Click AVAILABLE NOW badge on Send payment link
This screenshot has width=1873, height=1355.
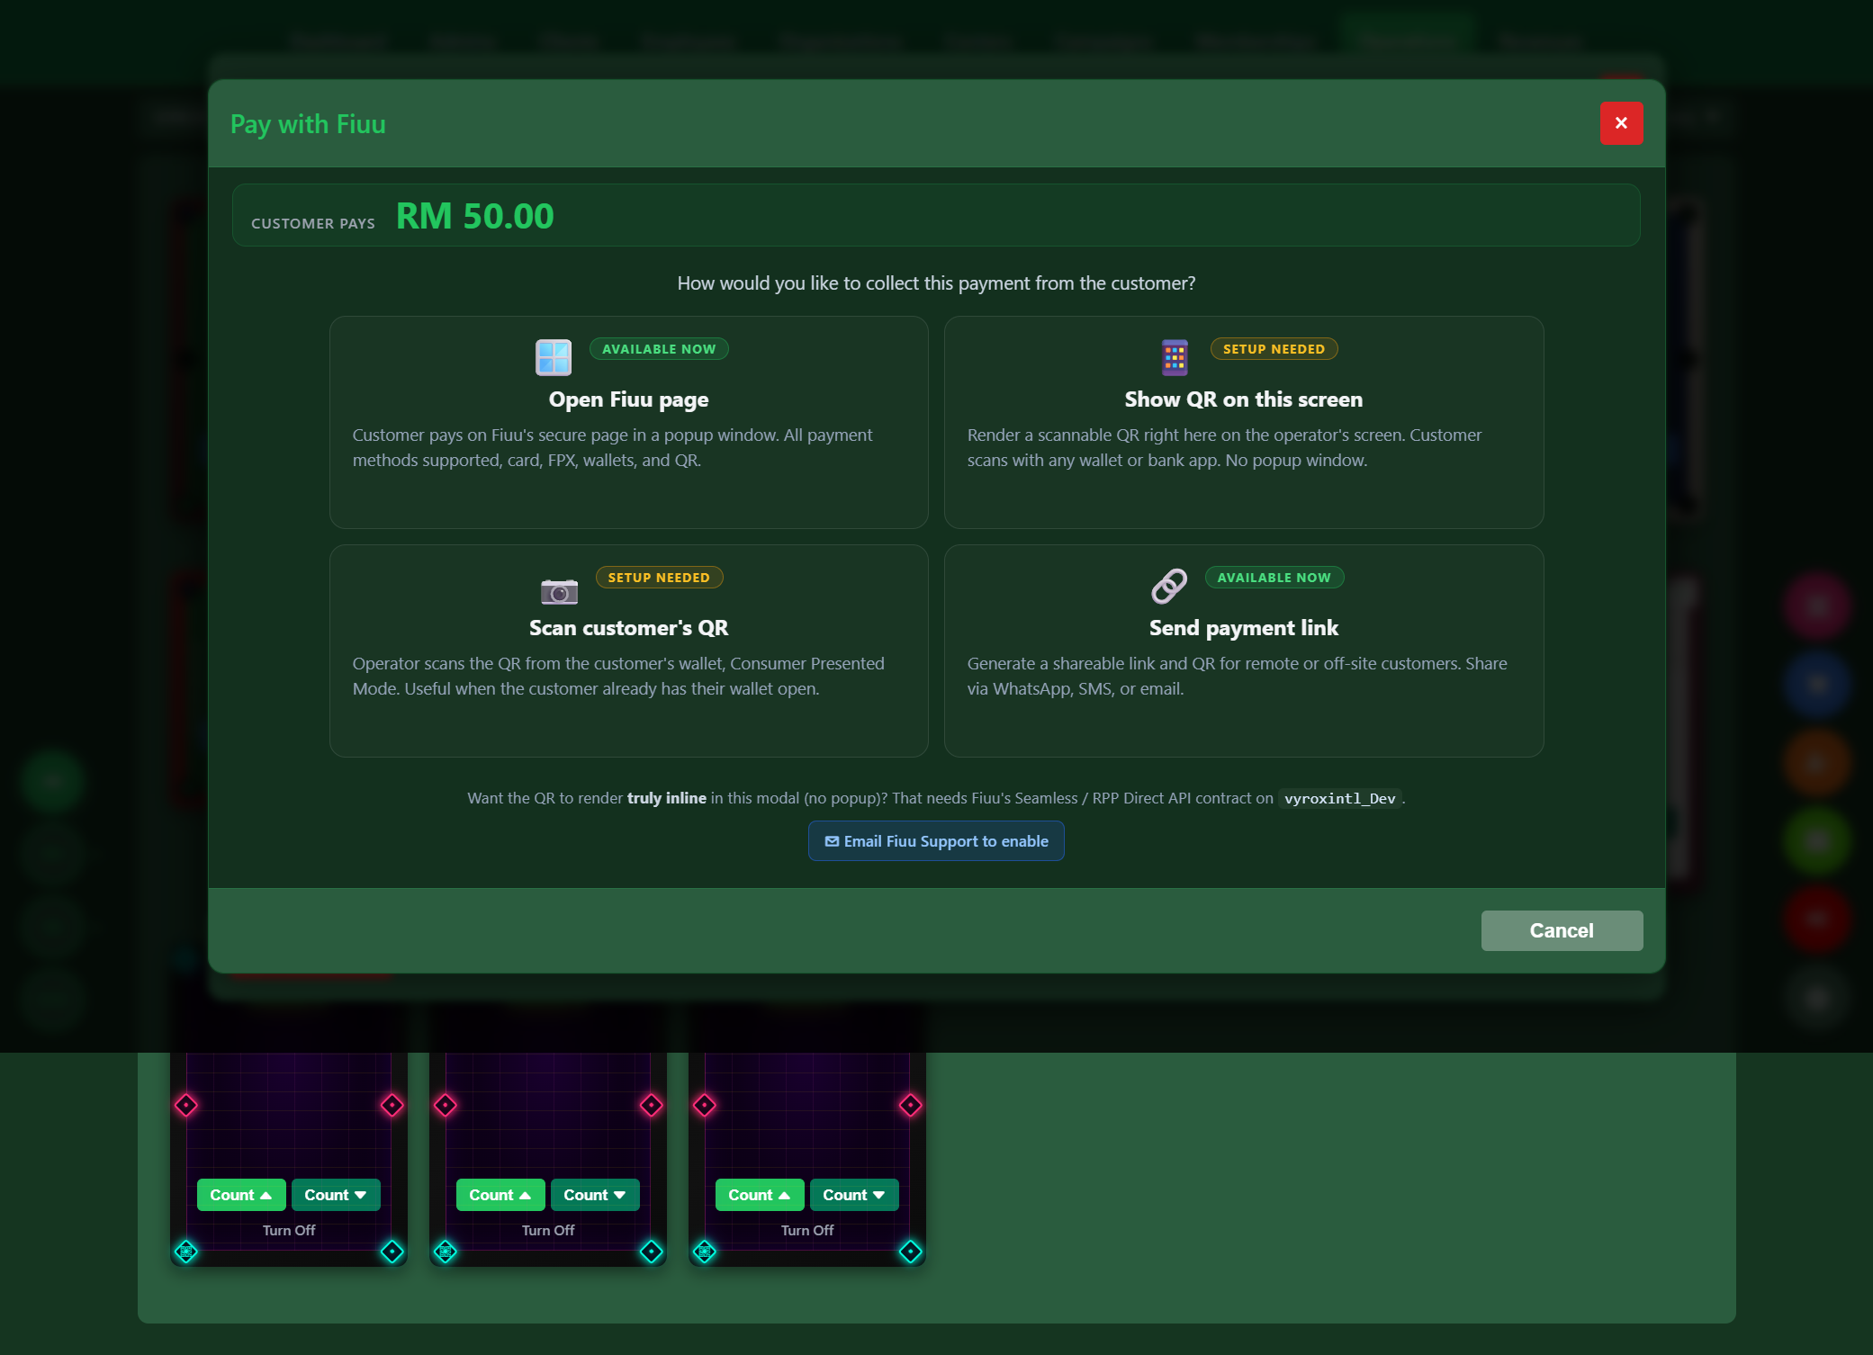pyautogui.click(x=1274, y=578)
